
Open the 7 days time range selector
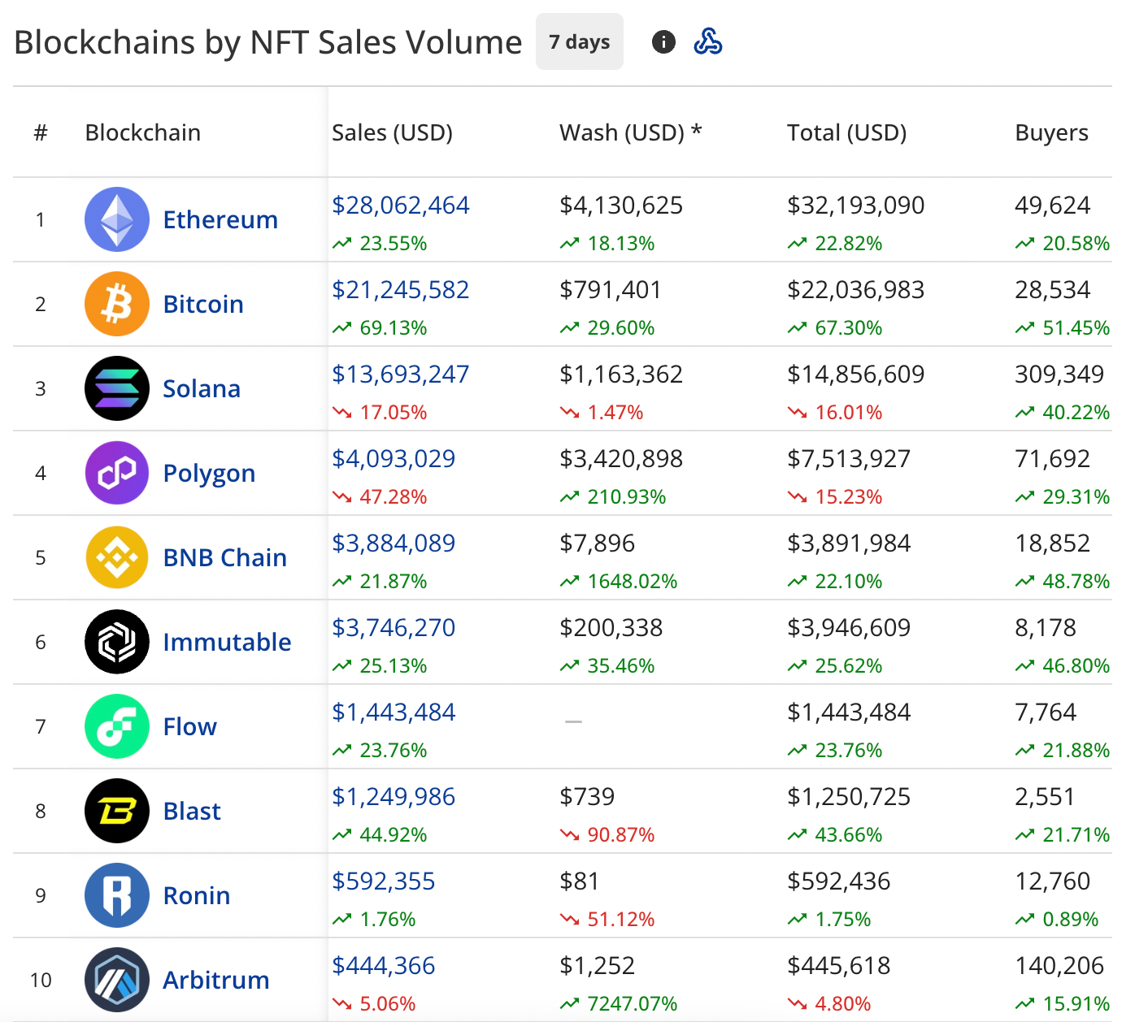point(579,41)
